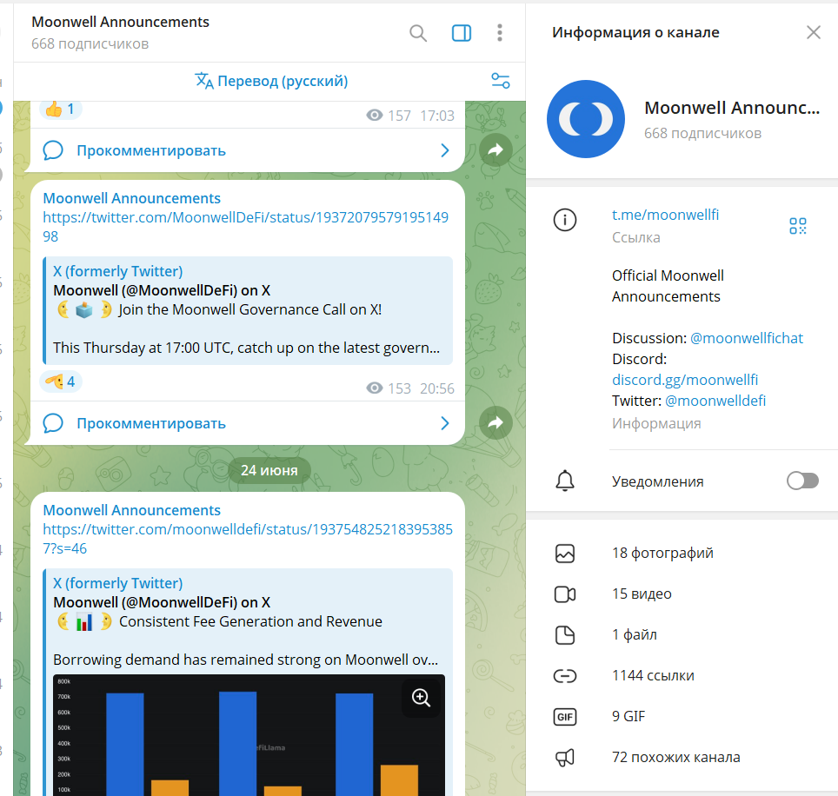Expand comments chevron on Governance Call post
This screenshot has height=796, width=838.
tap(445, 424)
